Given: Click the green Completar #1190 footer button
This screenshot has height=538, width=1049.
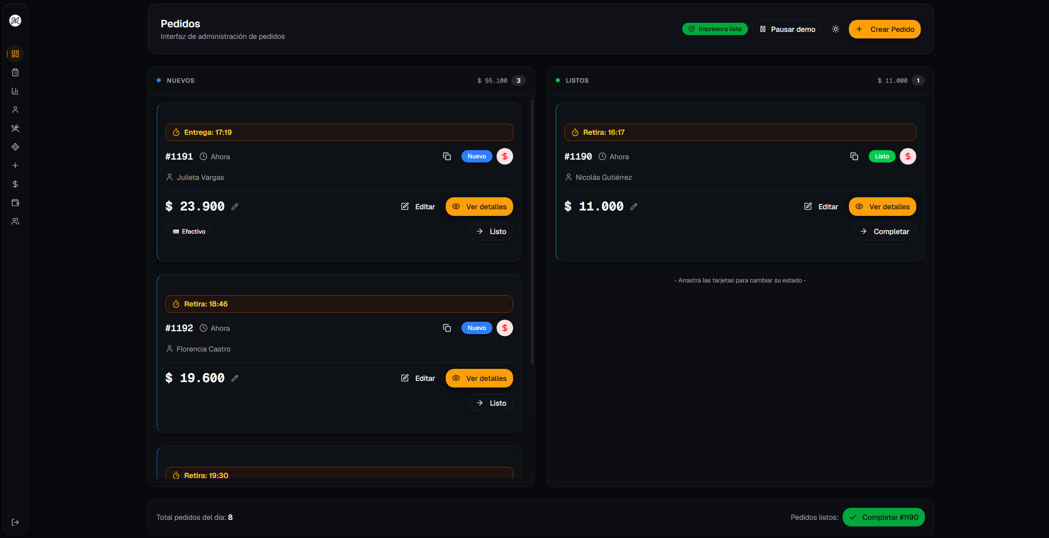Looking at the screenshot, I should 884,517.
